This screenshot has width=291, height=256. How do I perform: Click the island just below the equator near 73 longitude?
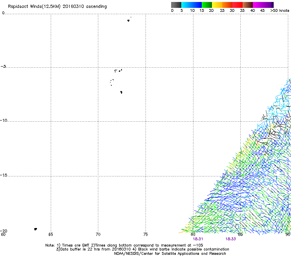click(x=129, y=20)
